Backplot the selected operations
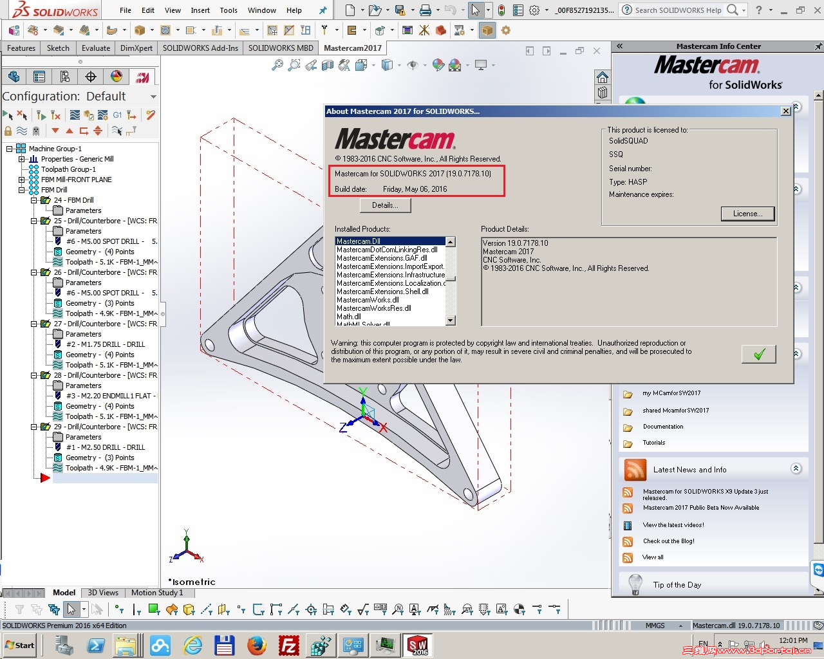 [75, 115]
